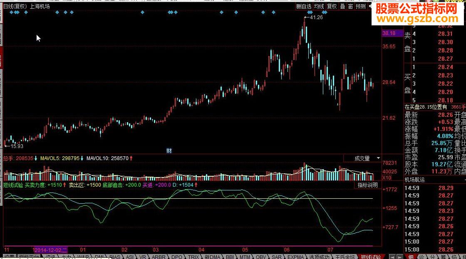Click the 卖出区: +1500 indicator value
This screenshot has height=259, width=466.
pos(85,185)
